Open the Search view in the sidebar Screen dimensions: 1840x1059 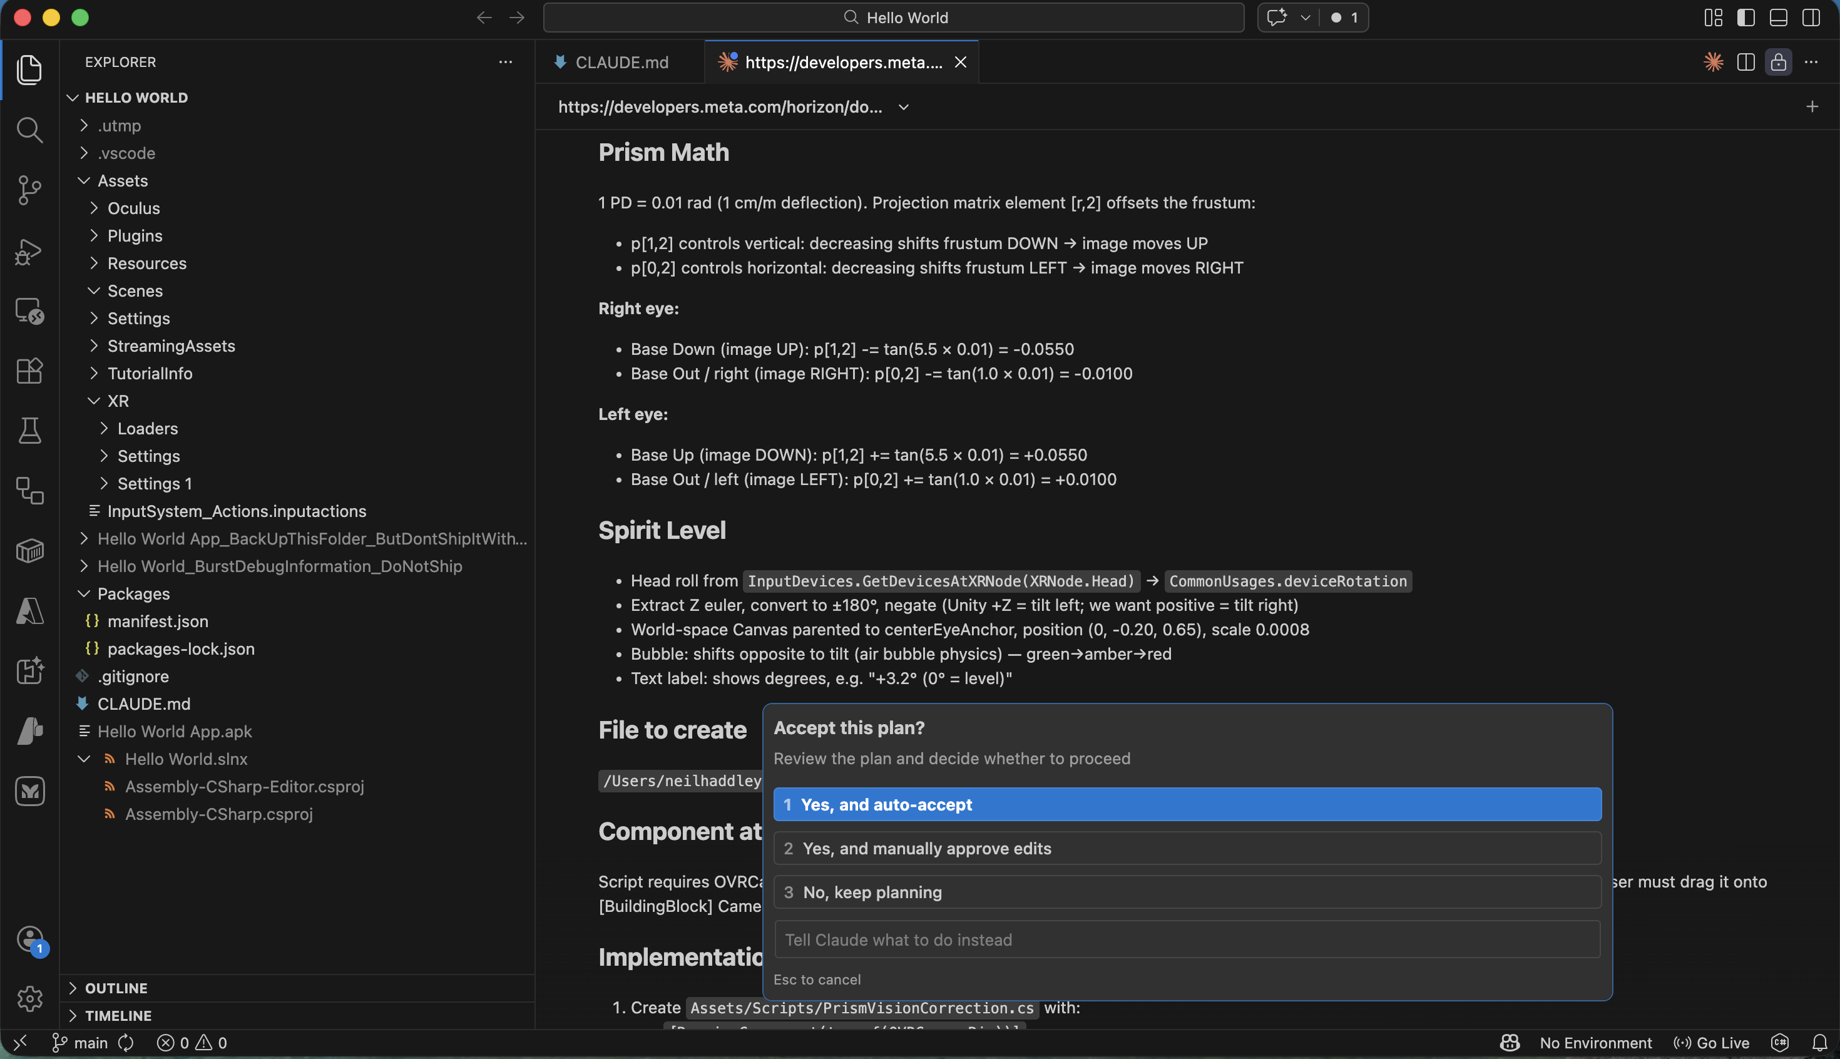click(x=30, y=130)
